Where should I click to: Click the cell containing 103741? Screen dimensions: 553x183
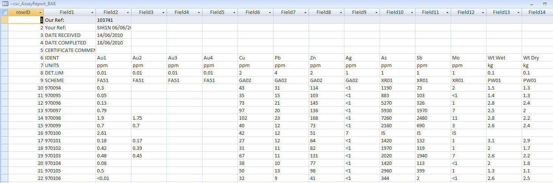113,20
